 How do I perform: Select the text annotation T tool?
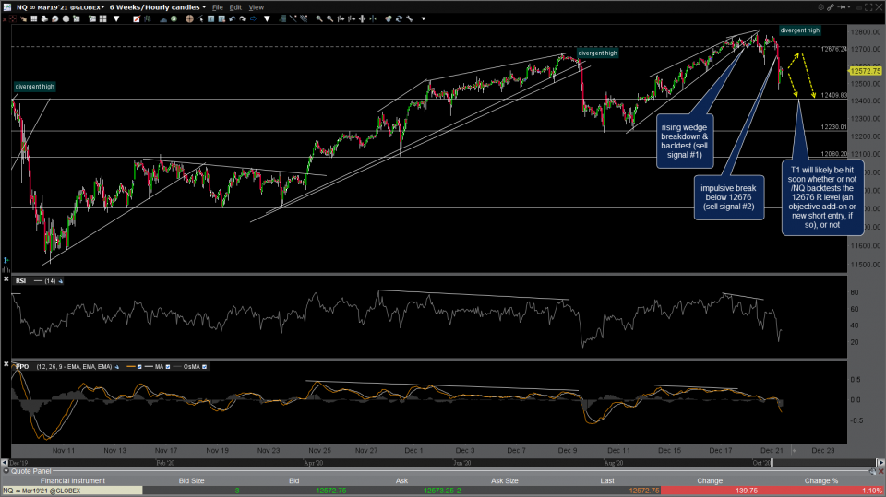tap(210, 18)
